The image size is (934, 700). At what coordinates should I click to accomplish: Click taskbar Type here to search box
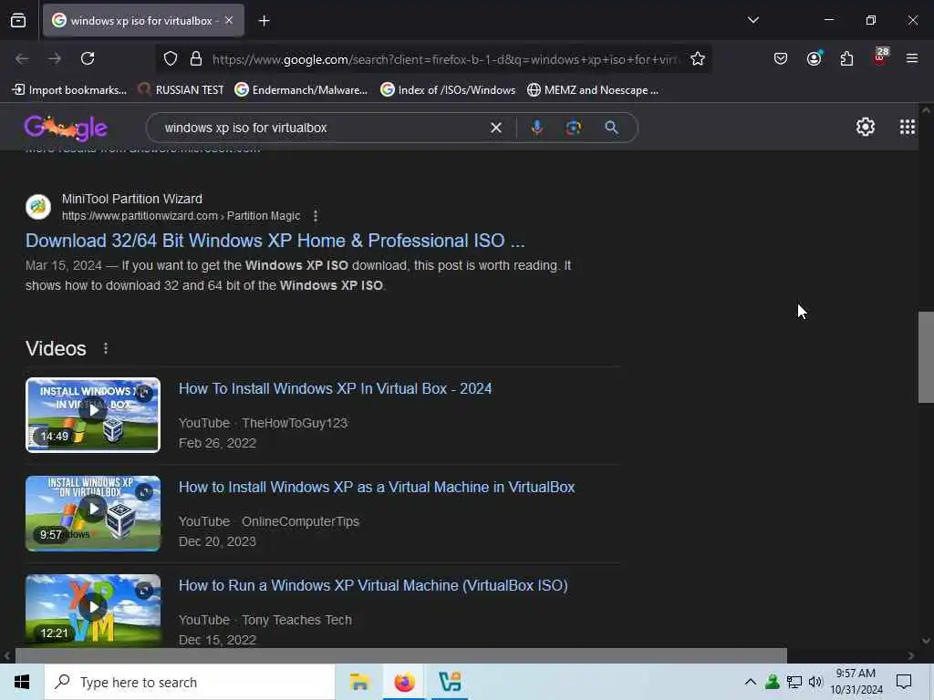point(190,682)
